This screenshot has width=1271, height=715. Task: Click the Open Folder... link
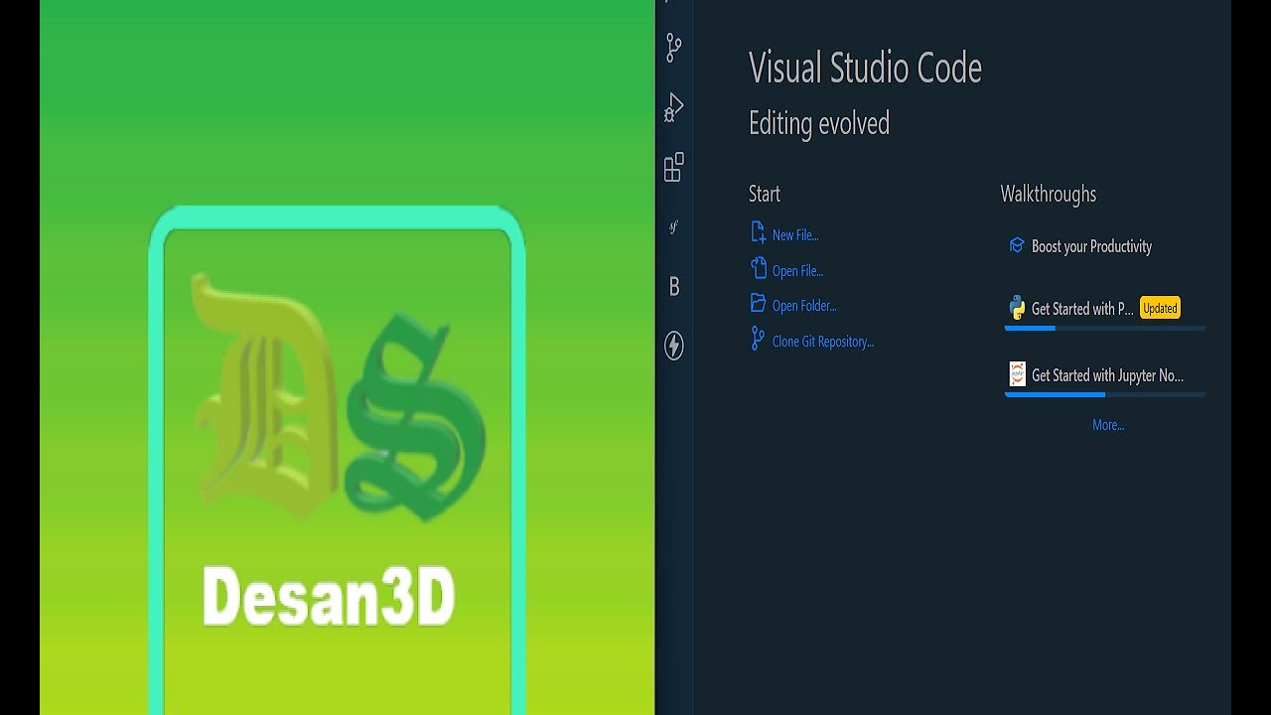coord(804,306)
